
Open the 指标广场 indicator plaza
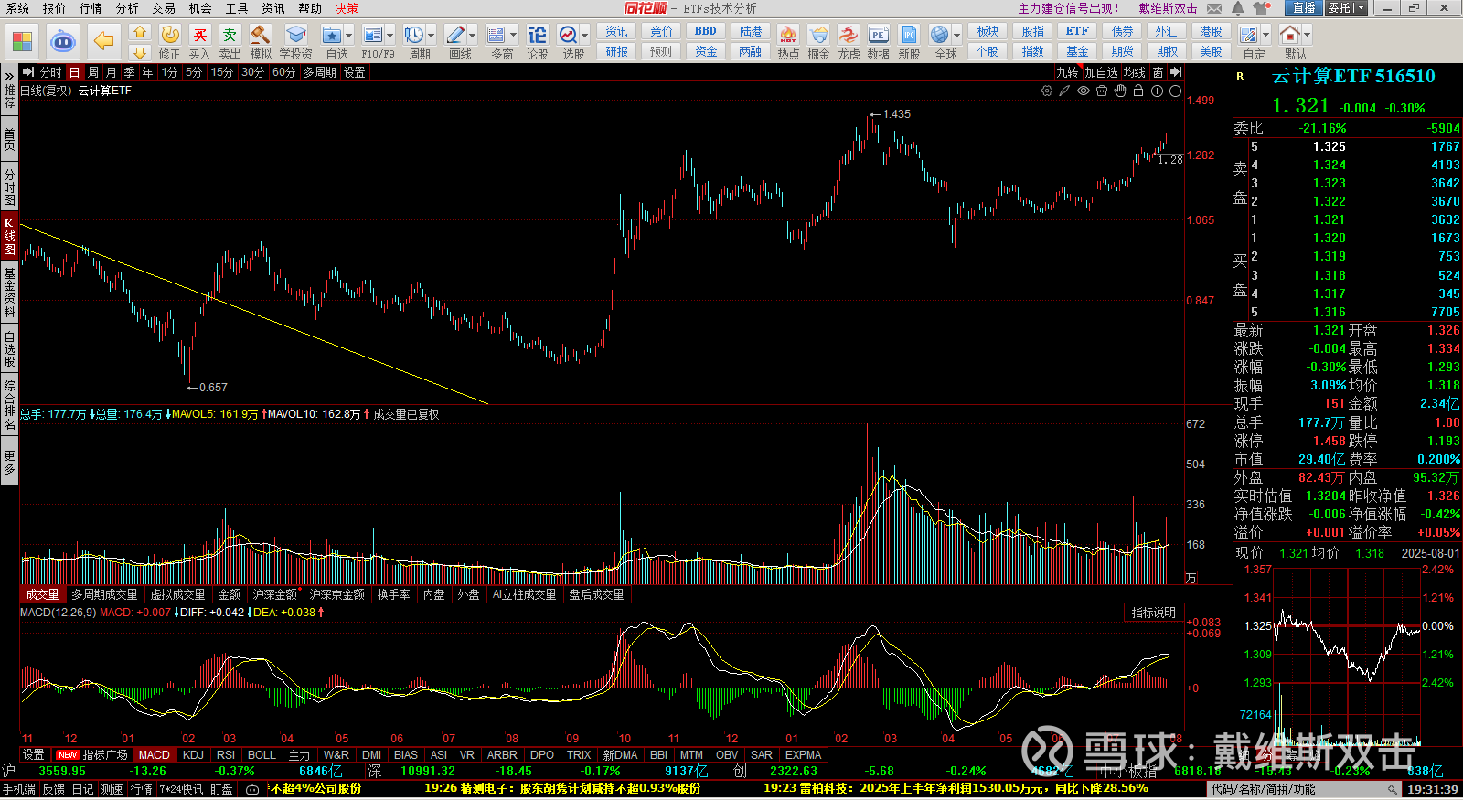[105, 755]
